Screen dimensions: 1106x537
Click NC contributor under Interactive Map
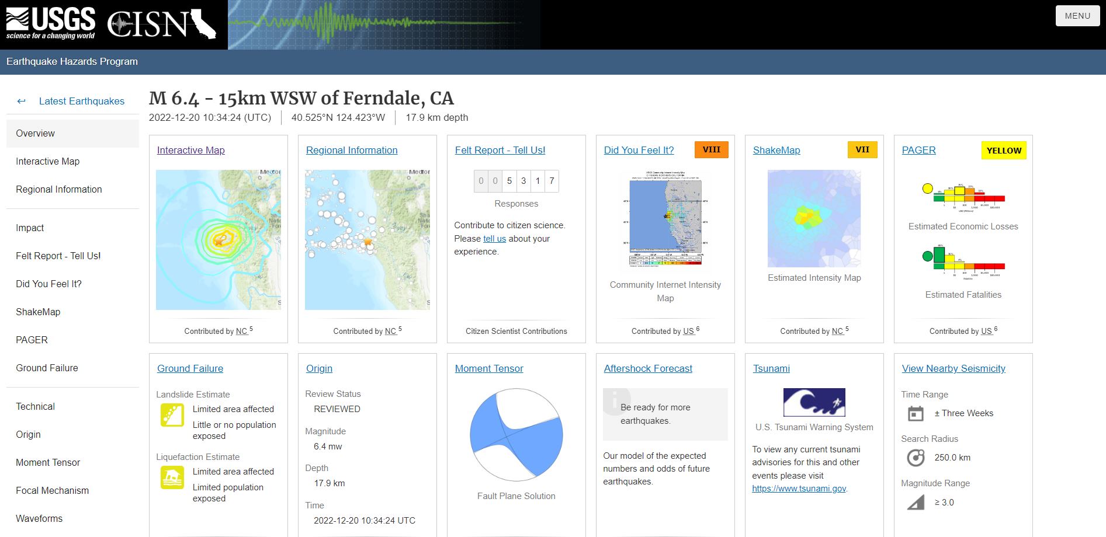point(241,331)
